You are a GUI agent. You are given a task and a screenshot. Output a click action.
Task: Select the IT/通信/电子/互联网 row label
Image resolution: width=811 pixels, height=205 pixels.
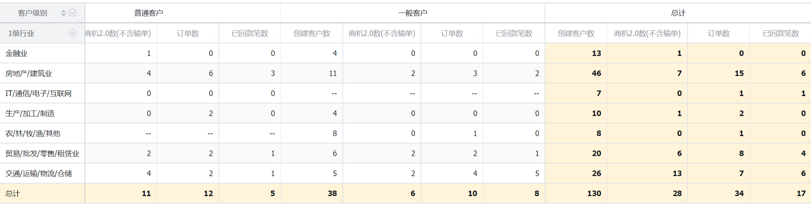coord(38,93)
